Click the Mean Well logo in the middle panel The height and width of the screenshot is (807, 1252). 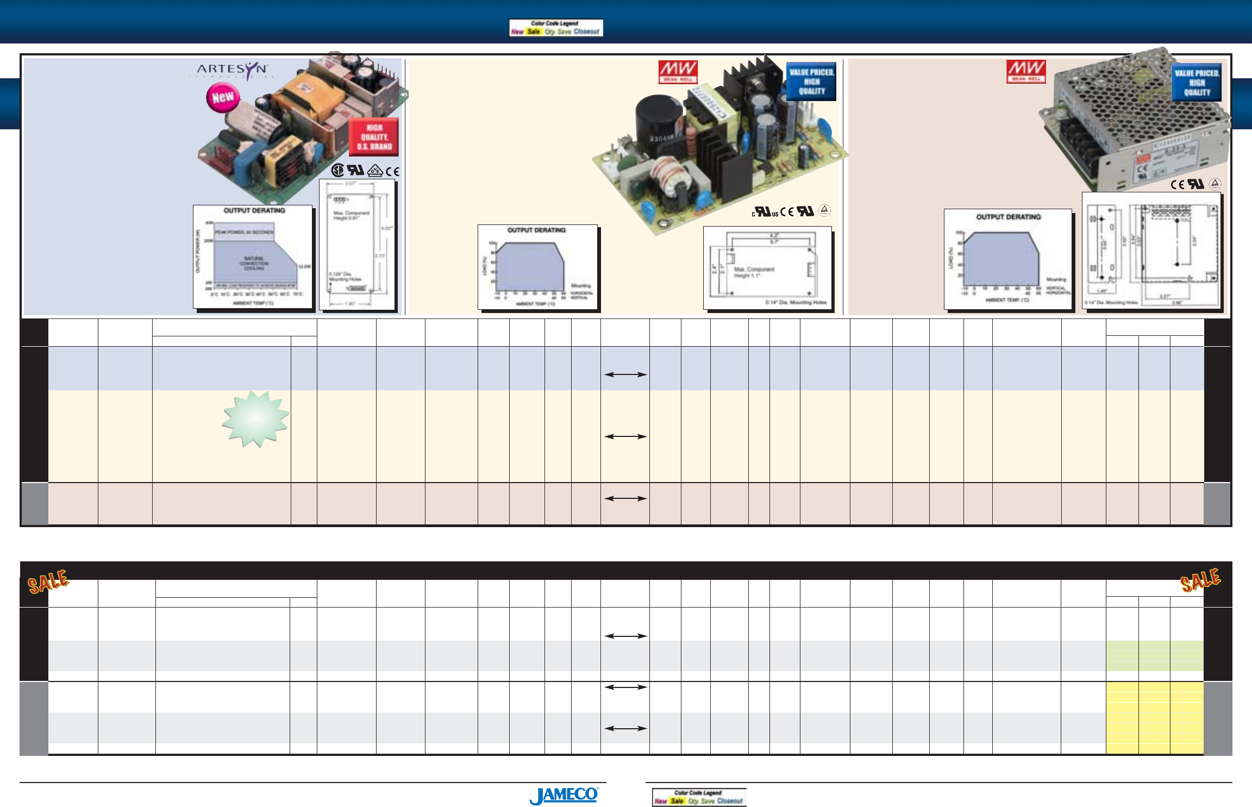click(678, 72)
